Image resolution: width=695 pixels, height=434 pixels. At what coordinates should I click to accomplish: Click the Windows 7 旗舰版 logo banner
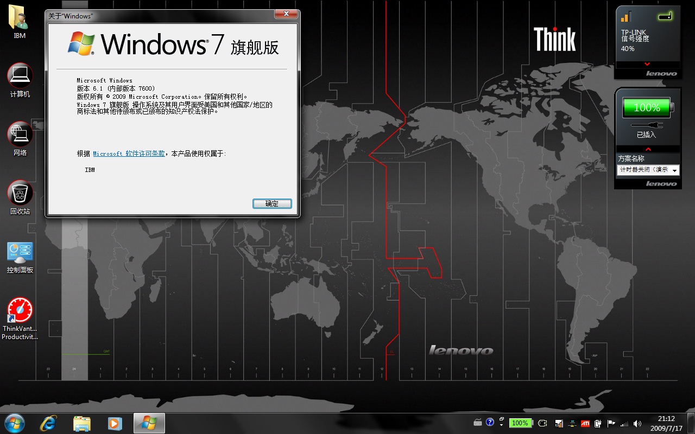[x=173, y=44]
